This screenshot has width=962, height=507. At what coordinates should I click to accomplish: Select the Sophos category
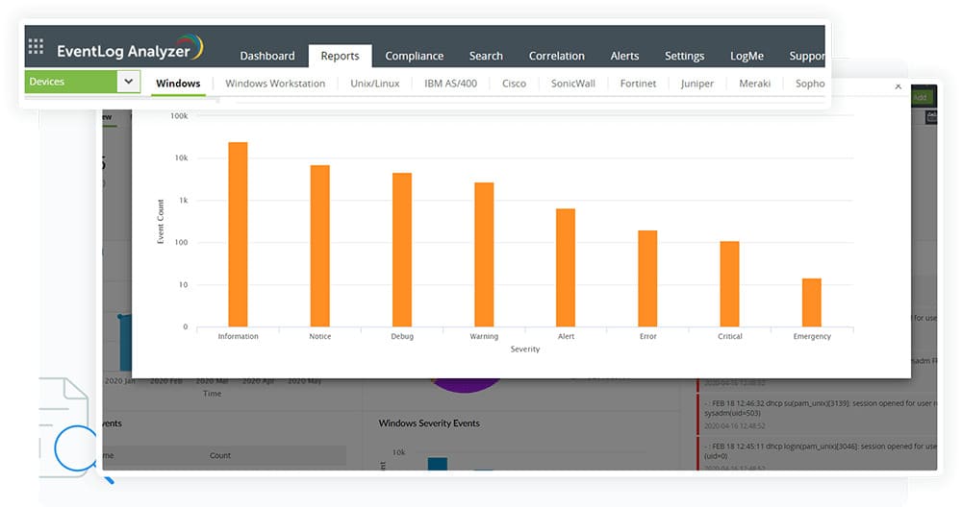[x=810, y=84]
